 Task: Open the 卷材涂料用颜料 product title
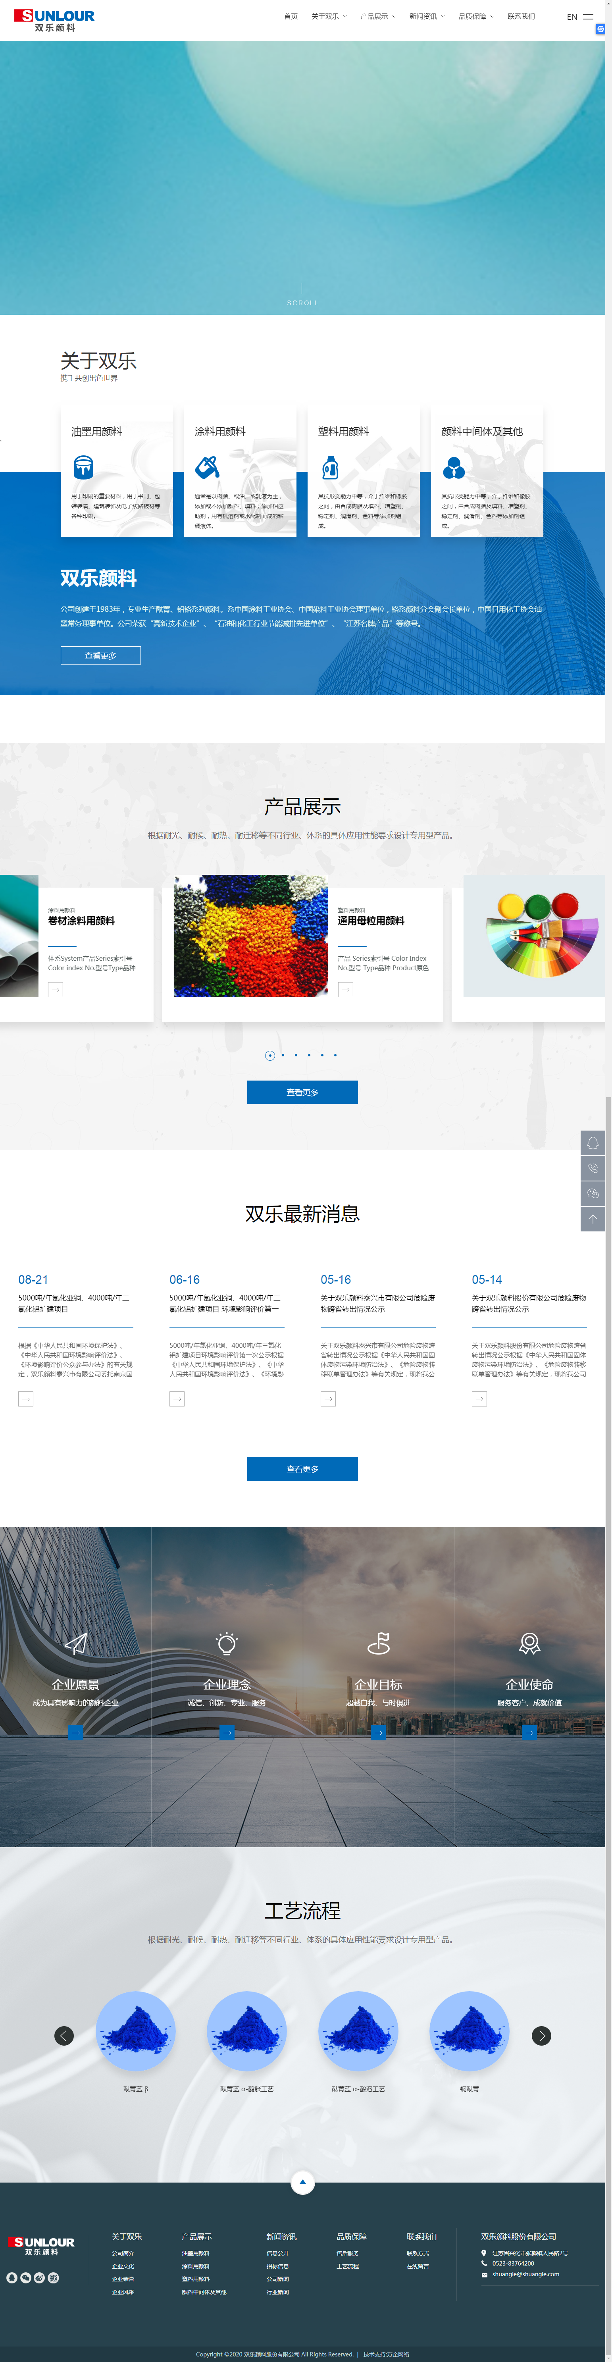click(x=81, y=921)
